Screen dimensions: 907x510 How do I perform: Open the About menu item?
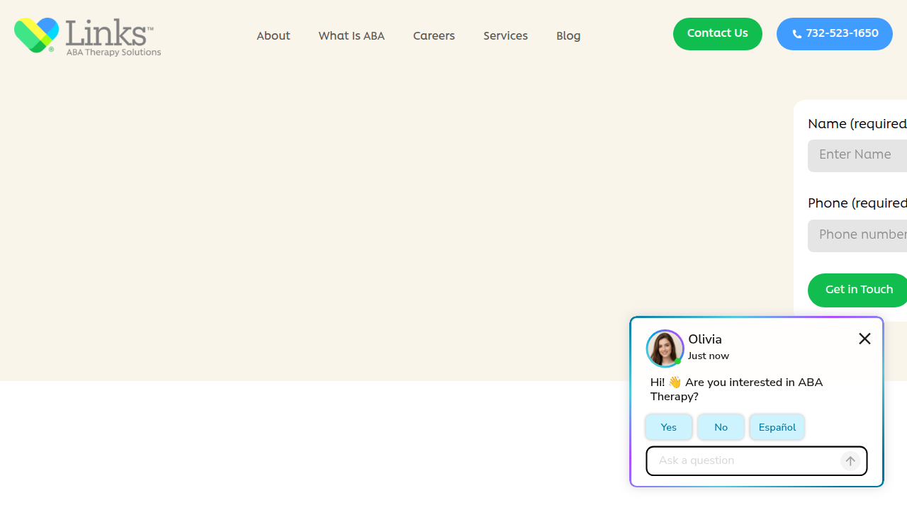(x=273, y=36)
